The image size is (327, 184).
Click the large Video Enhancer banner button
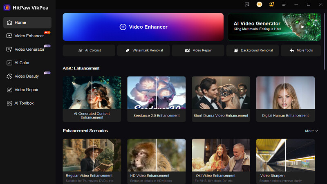(x=143, y=27)
